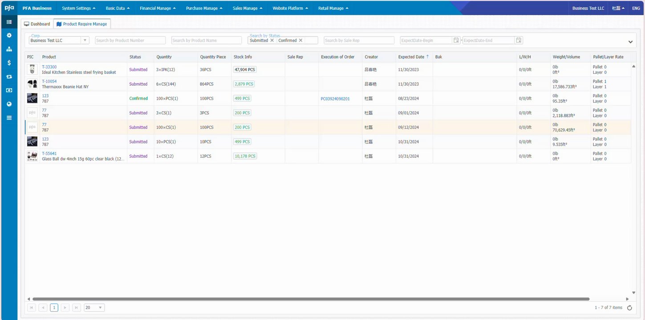Sort by the Quantity Piece column header
Viewport: 645px width, 320px height.
coord(214,57)
